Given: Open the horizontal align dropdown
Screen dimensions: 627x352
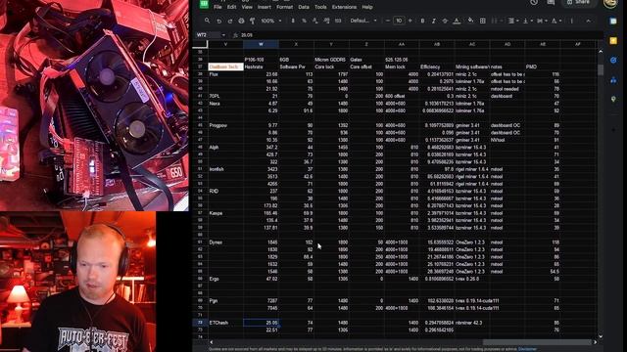Looking at the screenshot, I should pos(513,21).
